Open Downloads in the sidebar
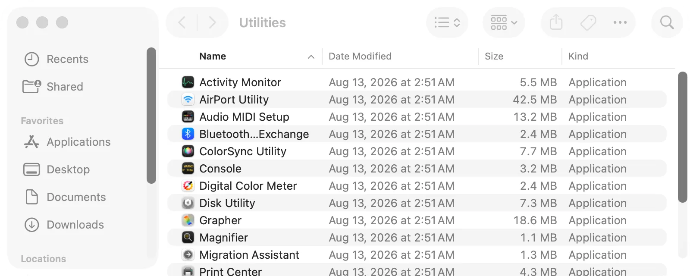The image size is (690, 276). [75, 225]
